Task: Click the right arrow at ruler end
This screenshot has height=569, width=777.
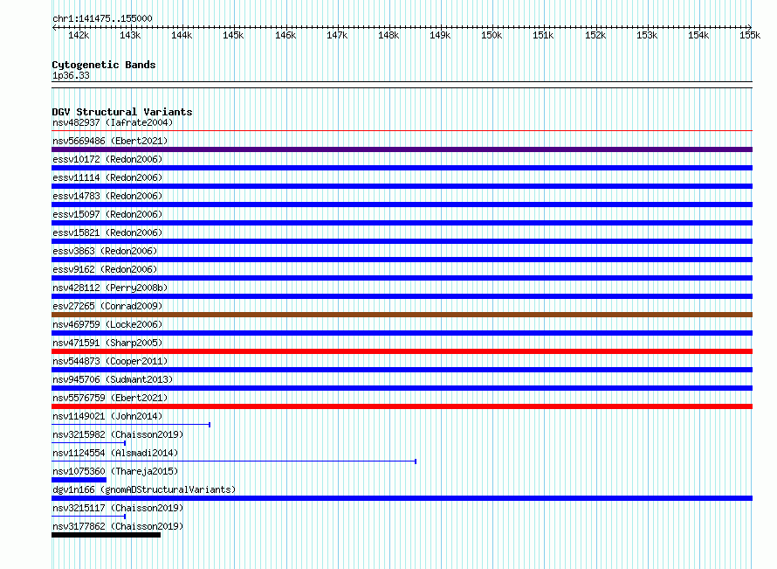Action: 749,27
